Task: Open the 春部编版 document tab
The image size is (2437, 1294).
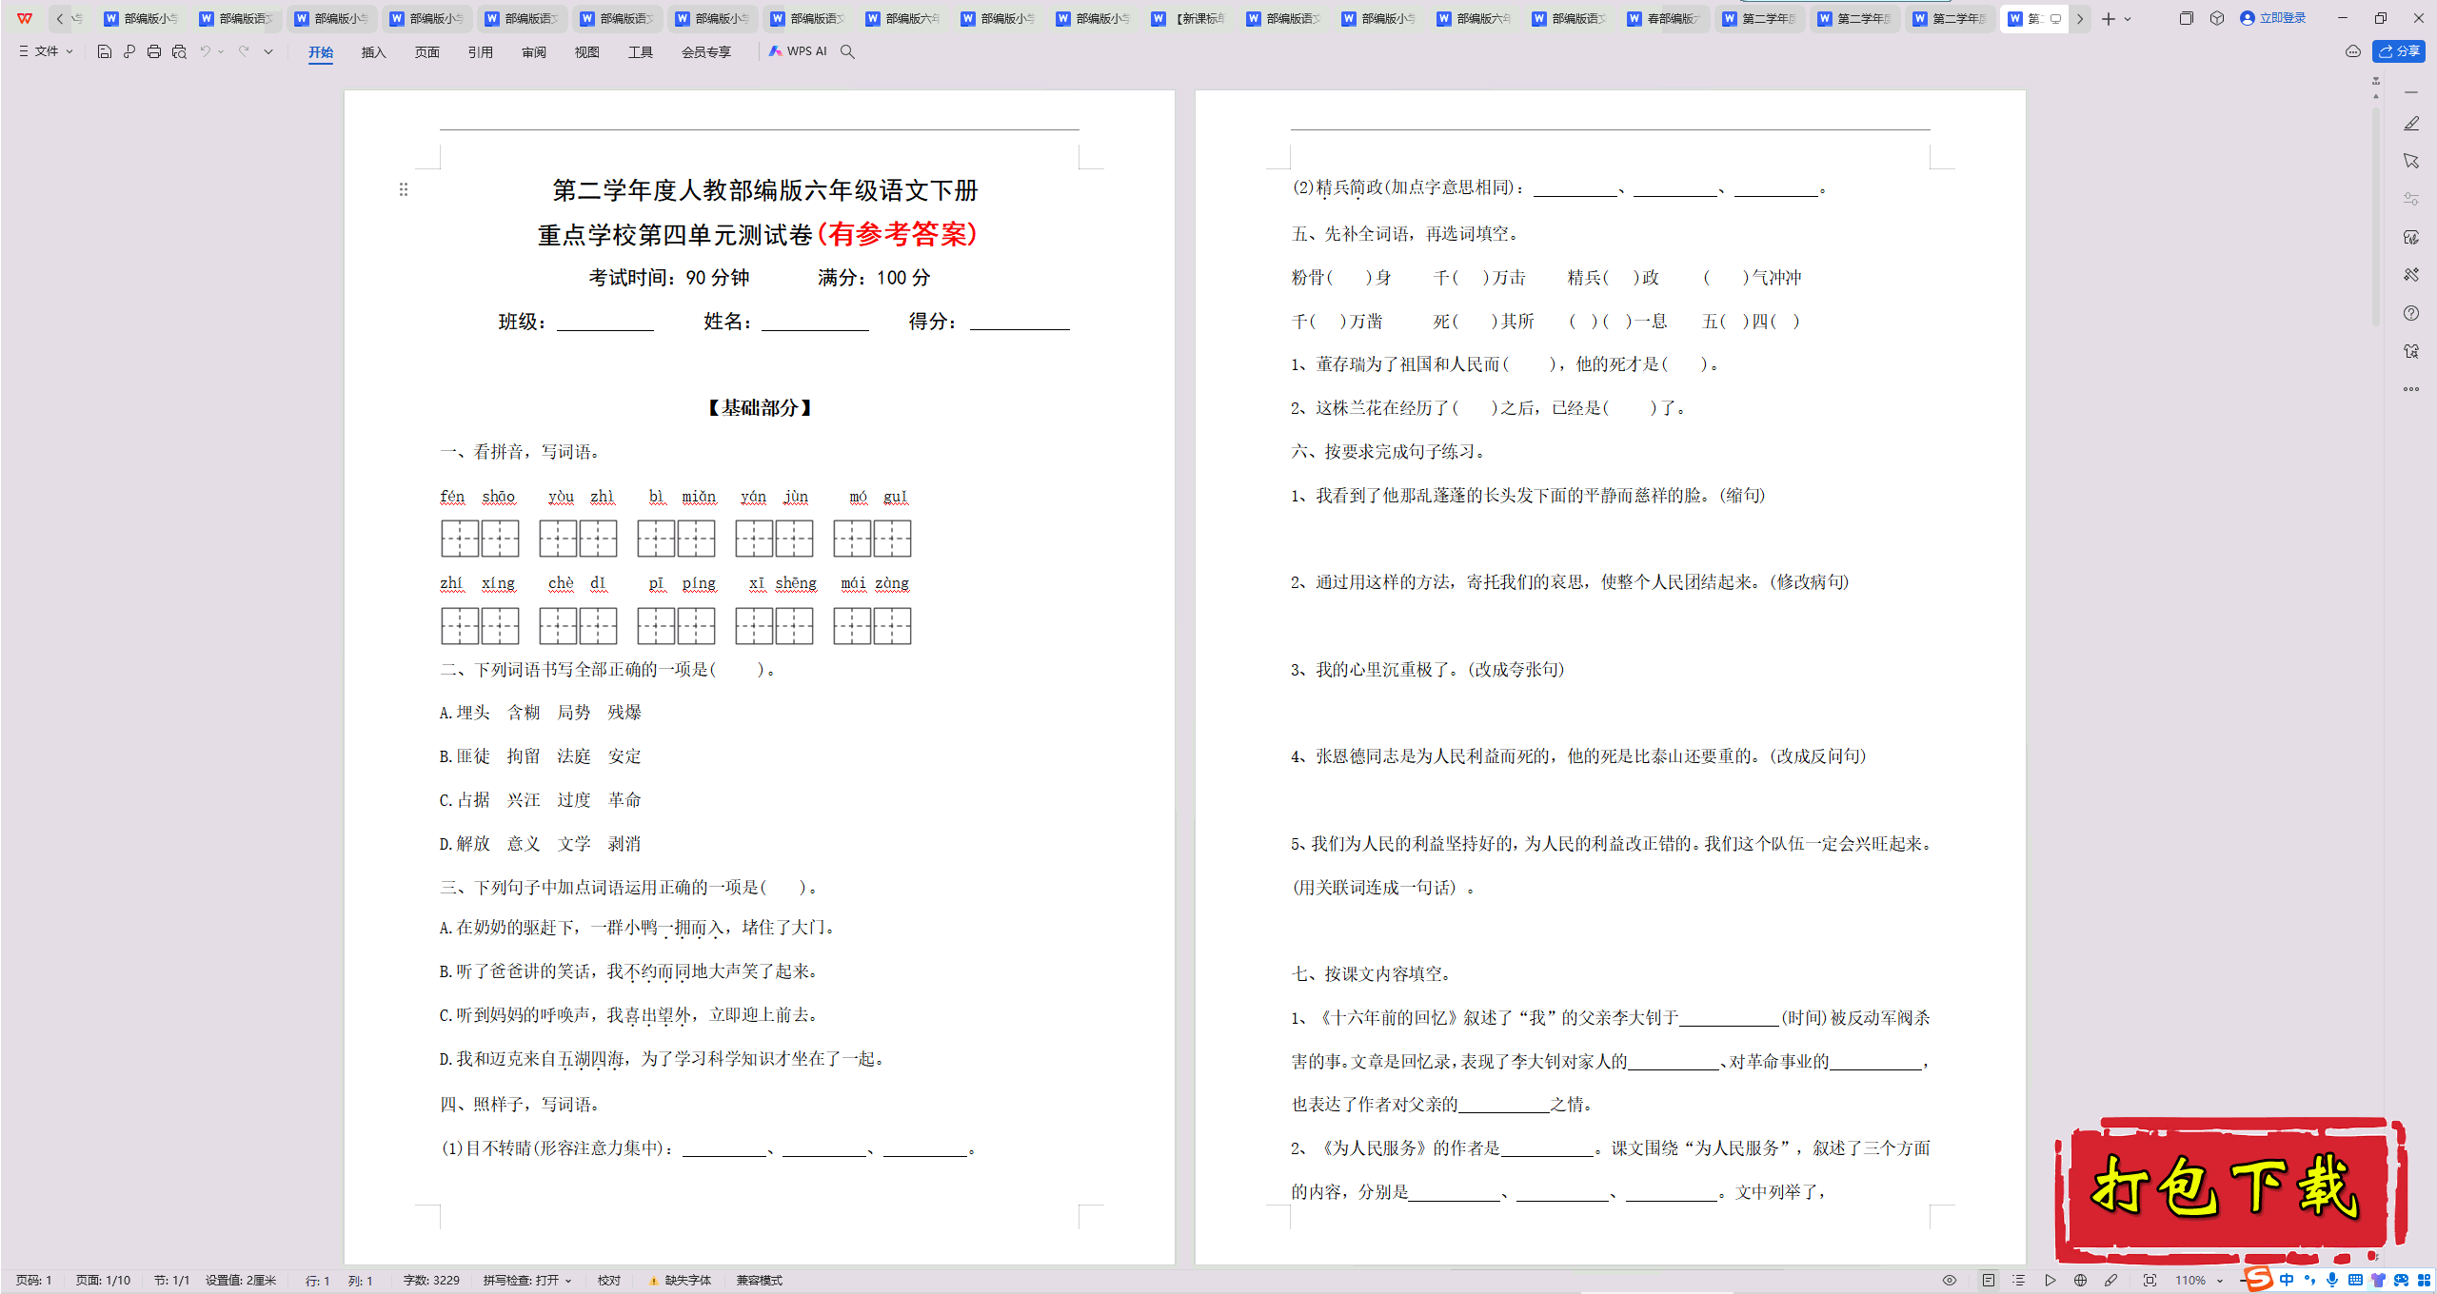Action: (x=1664, y=18)
